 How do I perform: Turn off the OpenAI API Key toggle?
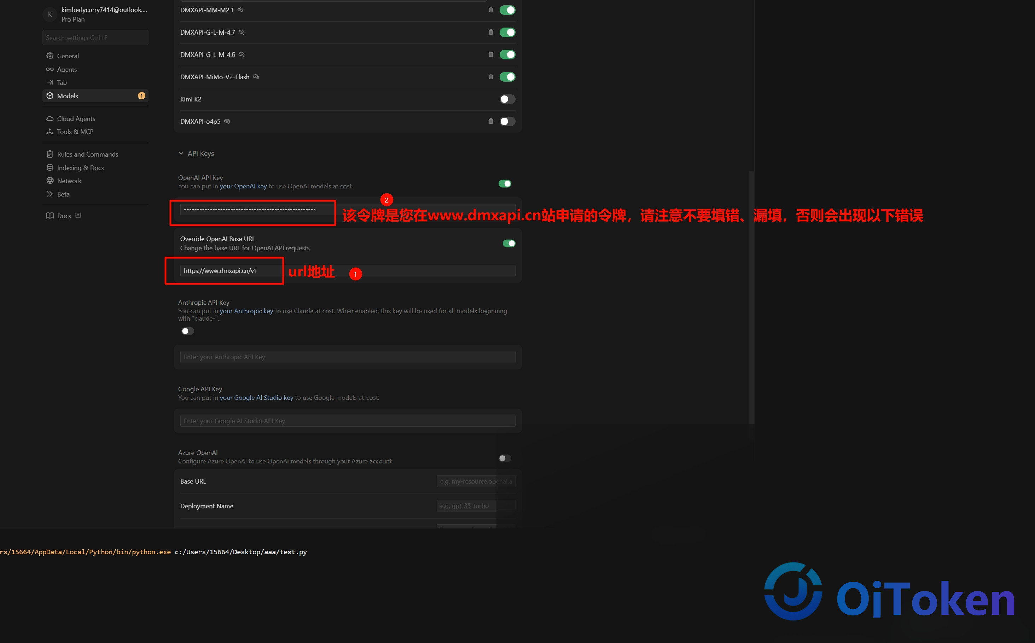point(505,184)
